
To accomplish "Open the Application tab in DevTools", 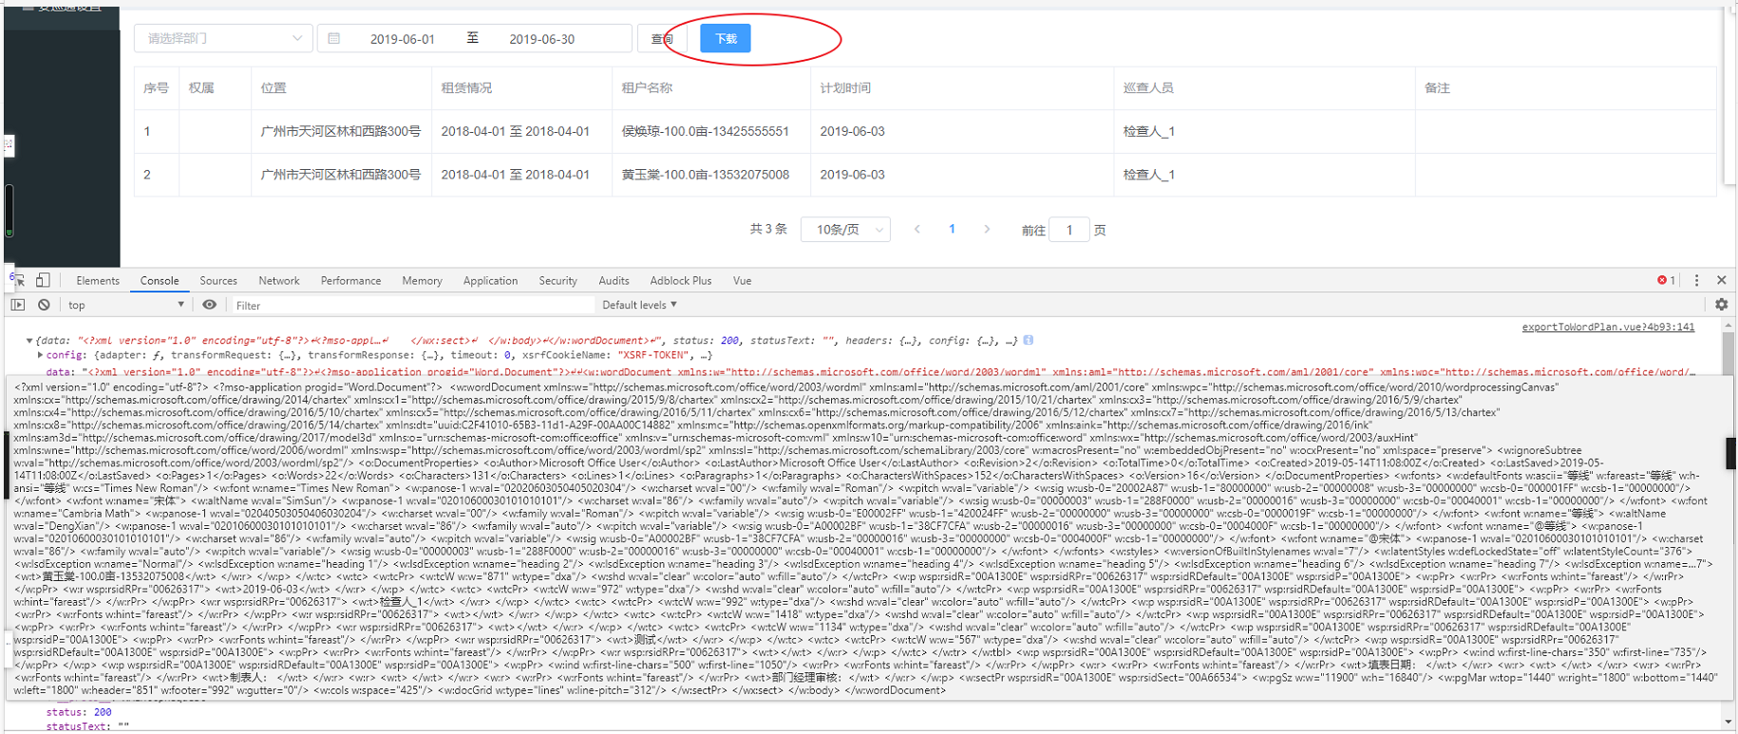I will pos(490,281).
